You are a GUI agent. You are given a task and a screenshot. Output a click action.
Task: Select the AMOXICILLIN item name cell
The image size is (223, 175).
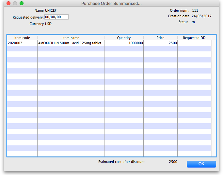click(71, 43)
